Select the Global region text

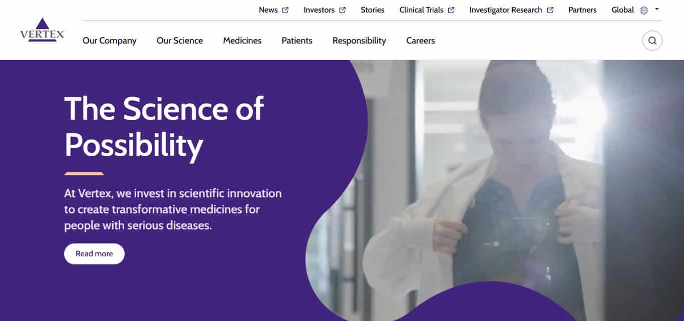click(623, 10)
